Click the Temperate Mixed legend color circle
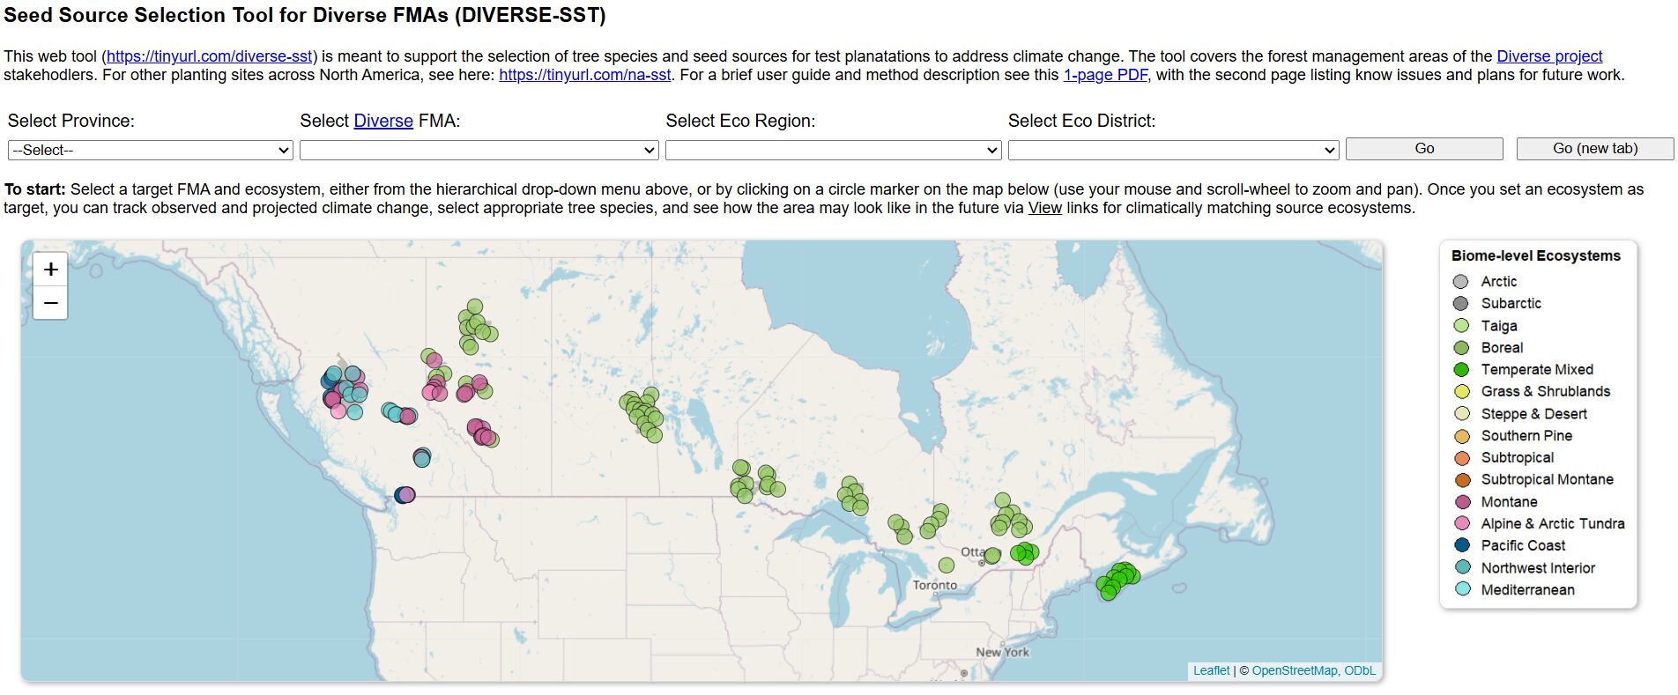Screen dimensions: 1678x695 pyautogui.click(x=1461, y=370)
